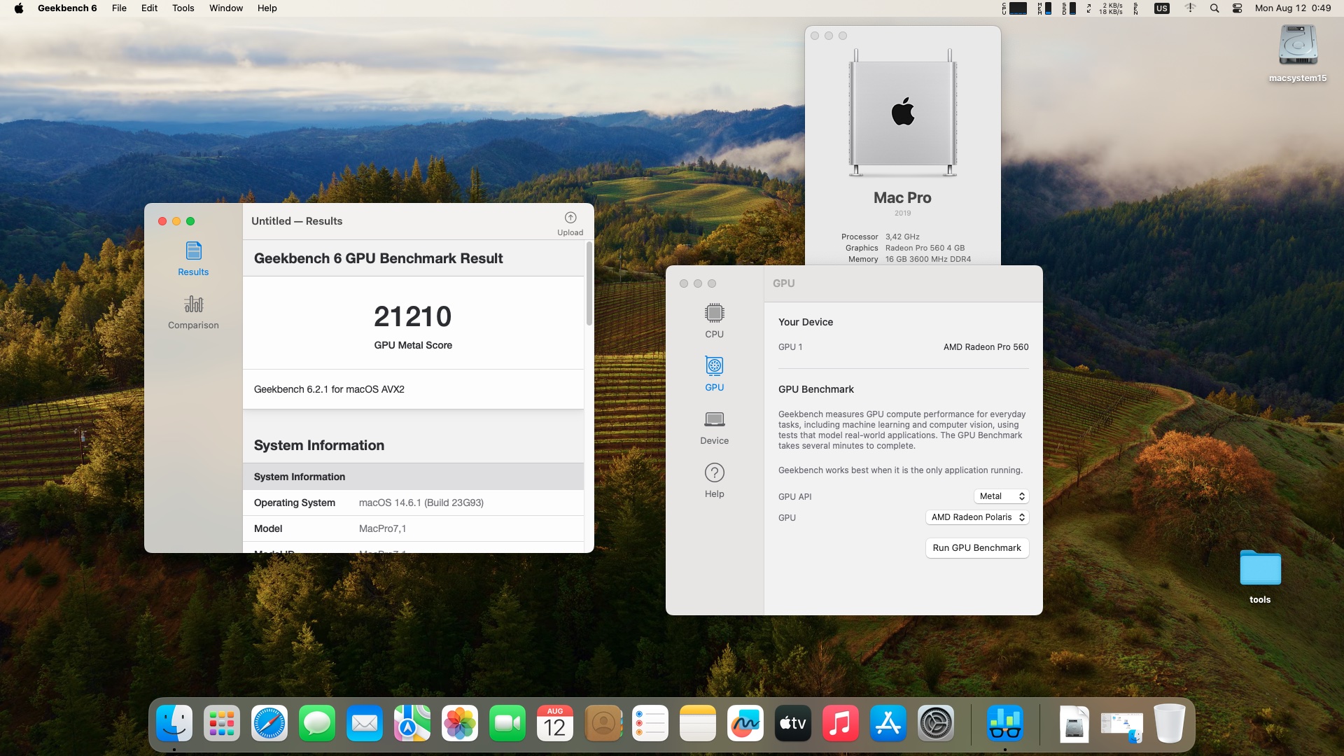Click the Results window vertical scrollbar
This screenshot has height=756, width=1344.
(589, 284)
